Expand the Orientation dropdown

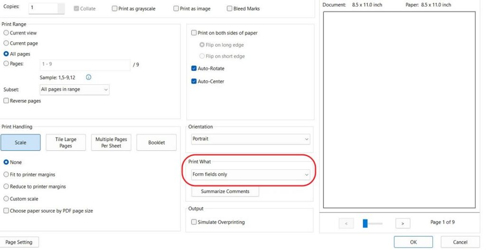click(250, 139)
